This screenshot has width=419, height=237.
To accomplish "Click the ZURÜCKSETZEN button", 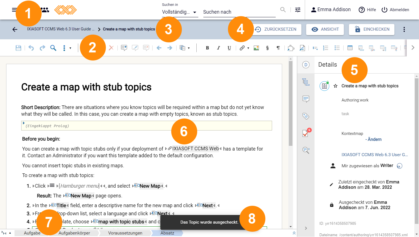I will click(x=277, y=29).
